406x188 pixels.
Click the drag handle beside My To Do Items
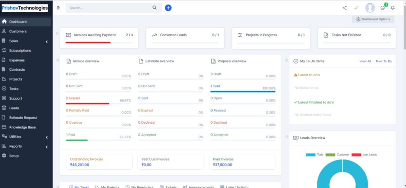[x=286, y=60]
